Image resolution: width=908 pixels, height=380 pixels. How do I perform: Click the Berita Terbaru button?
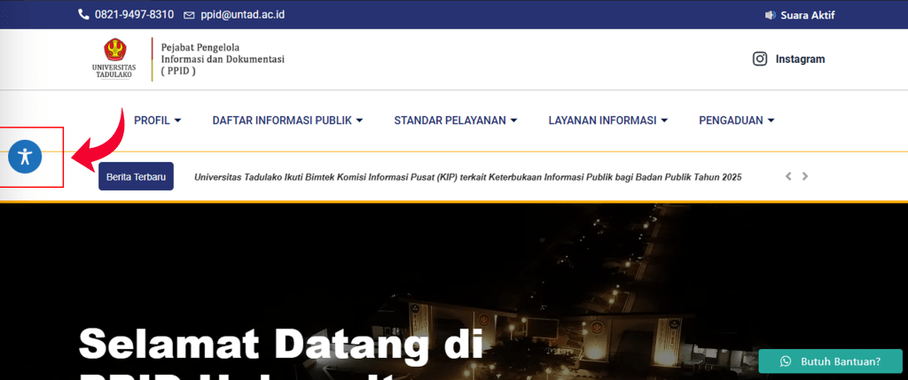pos(136,176)
